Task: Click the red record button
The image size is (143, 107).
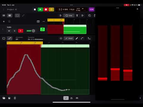Action: point(46,10)
